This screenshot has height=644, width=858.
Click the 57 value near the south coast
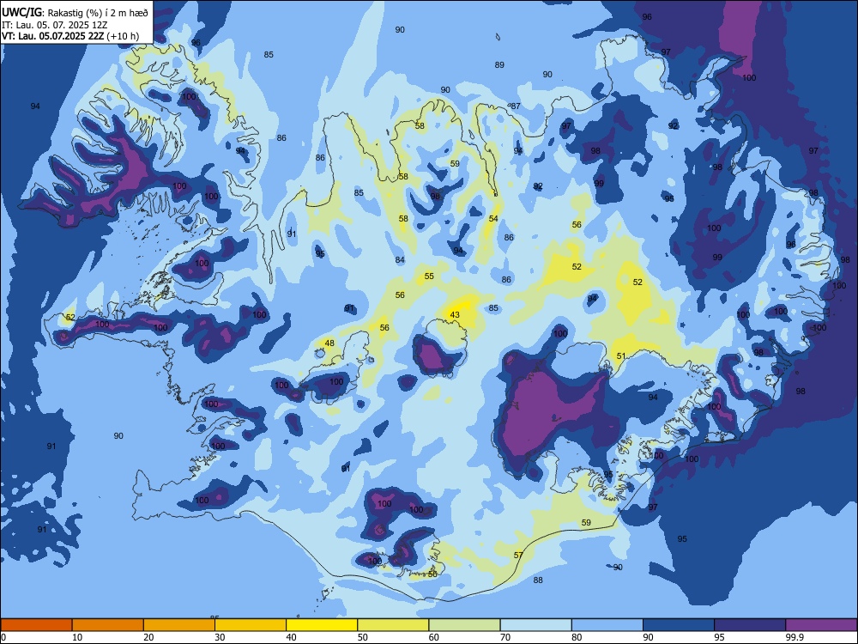pos(519,556)
